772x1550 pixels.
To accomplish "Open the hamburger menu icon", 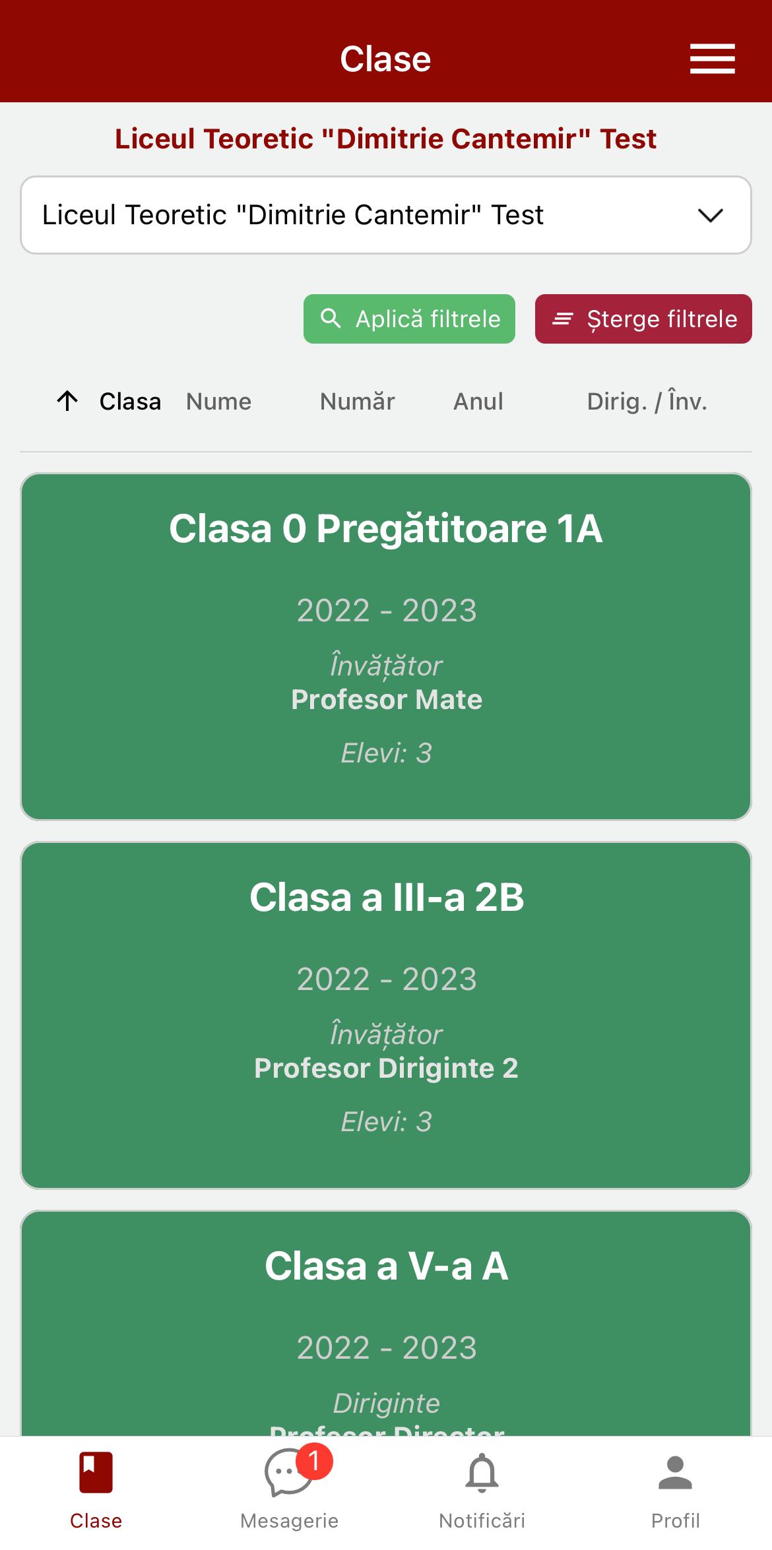I will (x=712, y=59).
